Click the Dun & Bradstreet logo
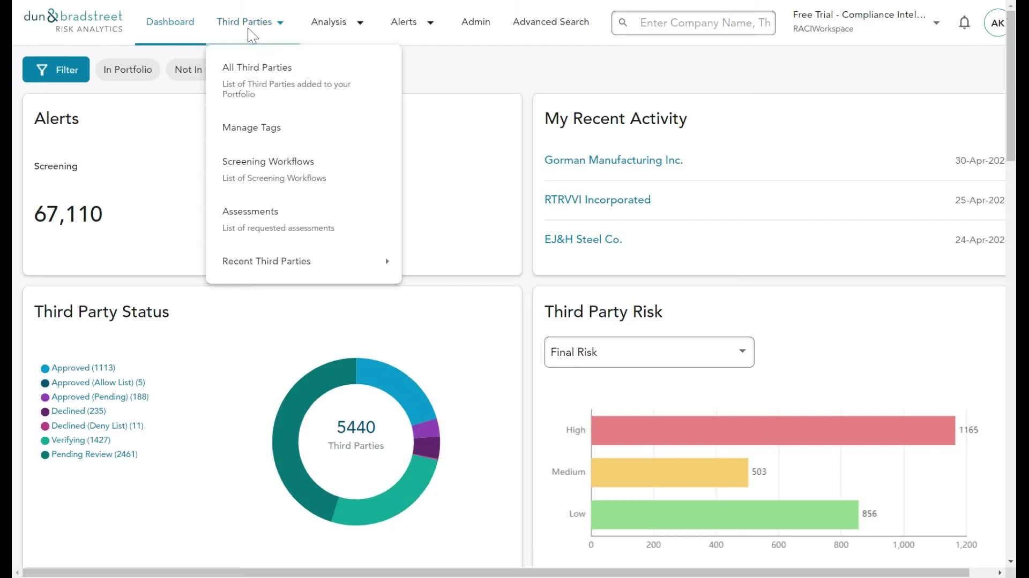This screenshot has height=578, width=1029. click(x=73, y=21)
